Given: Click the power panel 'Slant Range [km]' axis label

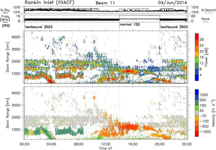Looking at the screenshot, I should coord(8,57).
